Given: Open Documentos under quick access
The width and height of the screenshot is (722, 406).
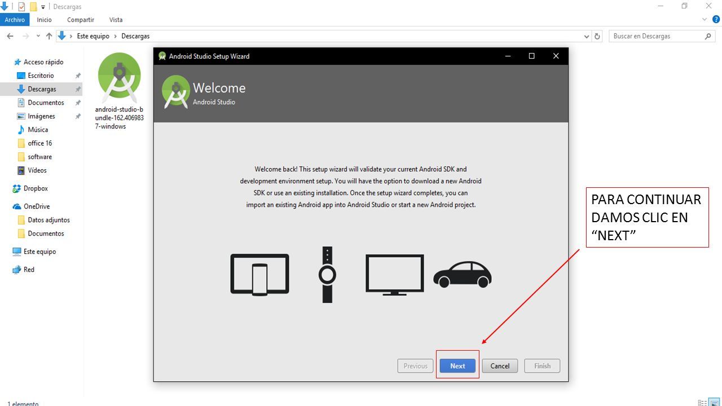Looking at the screenshot, I should tap(46, 103).
